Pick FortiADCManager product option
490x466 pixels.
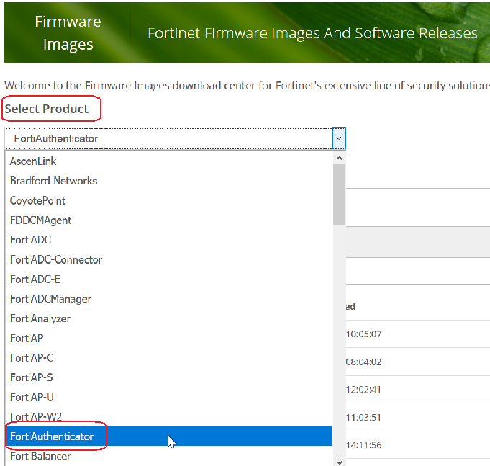(50, 299)
